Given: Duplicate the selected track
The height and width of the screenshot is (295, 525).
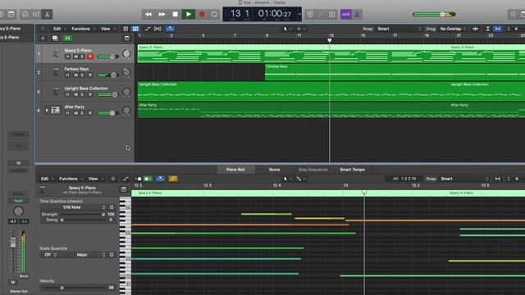Looking at the screenshot, I should tap(55, 39).
